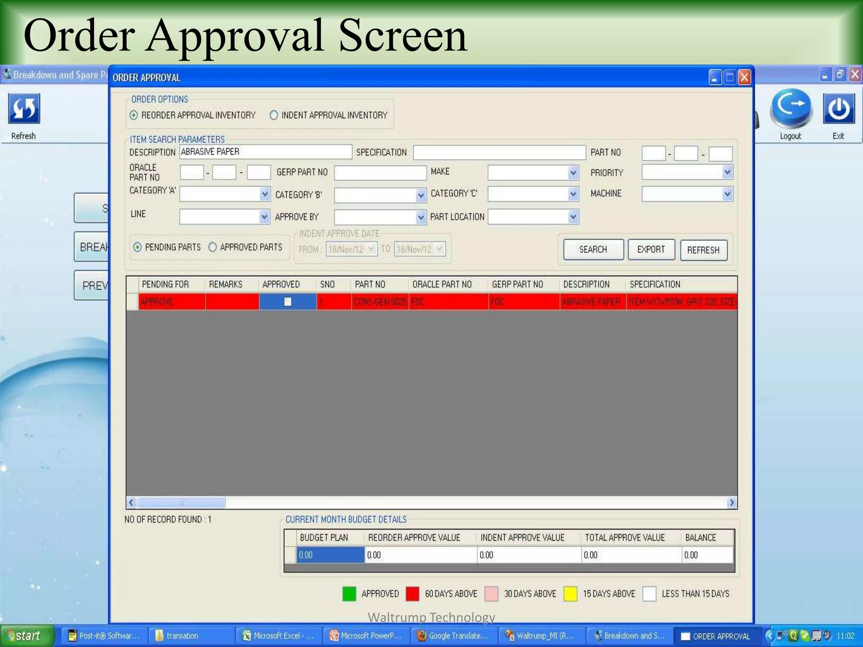
Task: Click the Specification input field
Action: pyautogui.click(x=499, y=152)
